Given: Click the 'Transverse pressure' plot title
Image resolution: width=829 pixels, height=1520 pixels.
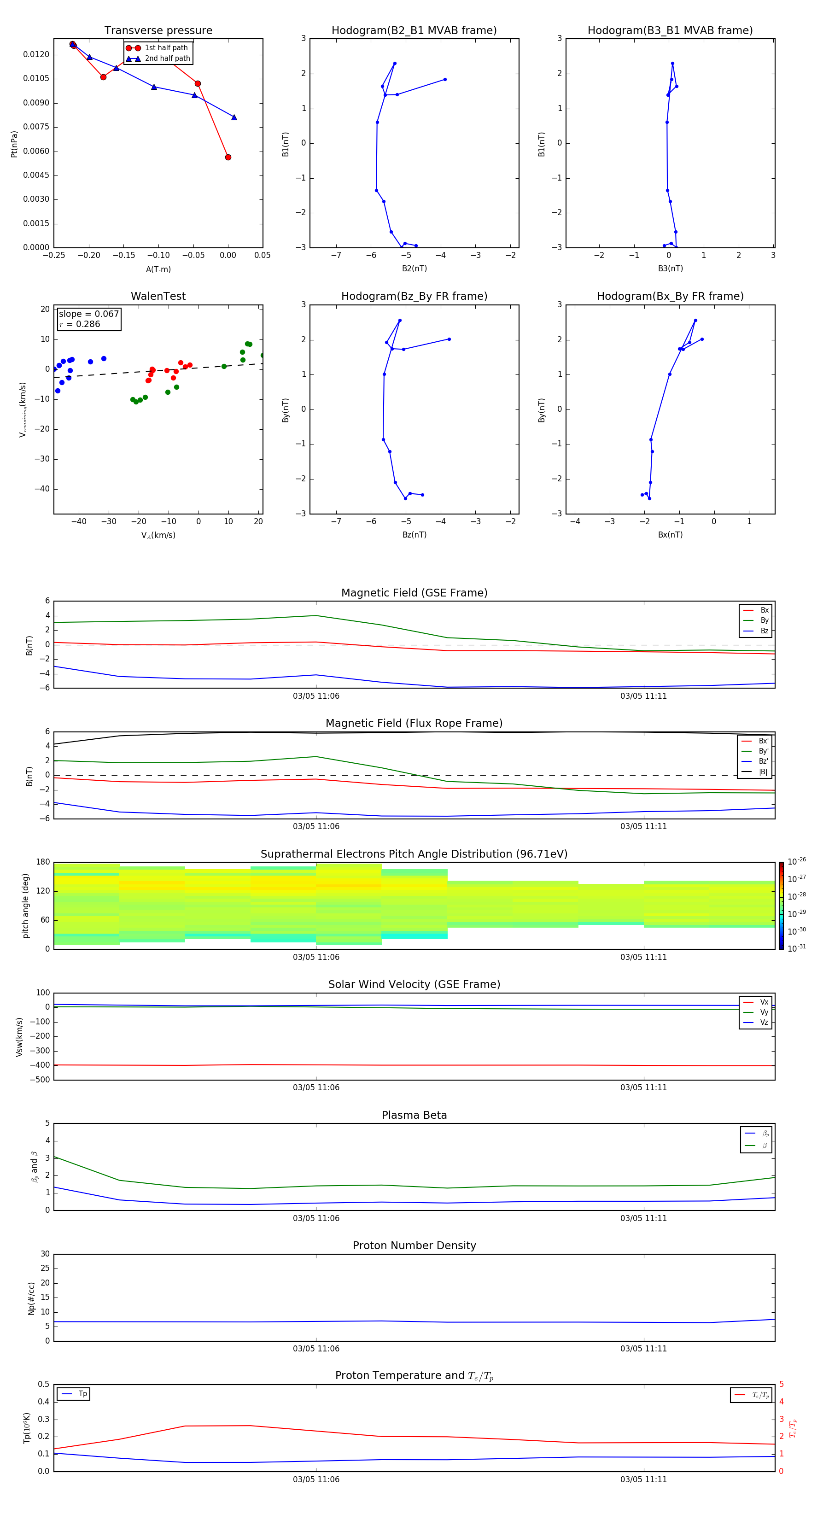Looking at the screenshot, I should click(158, 30).
